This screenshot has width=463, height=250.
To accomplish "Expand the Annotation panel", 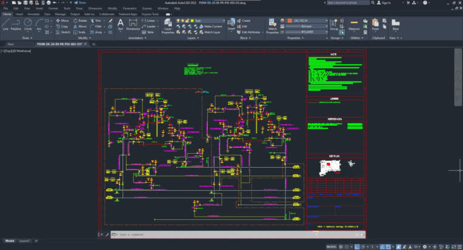I will 138,38.
